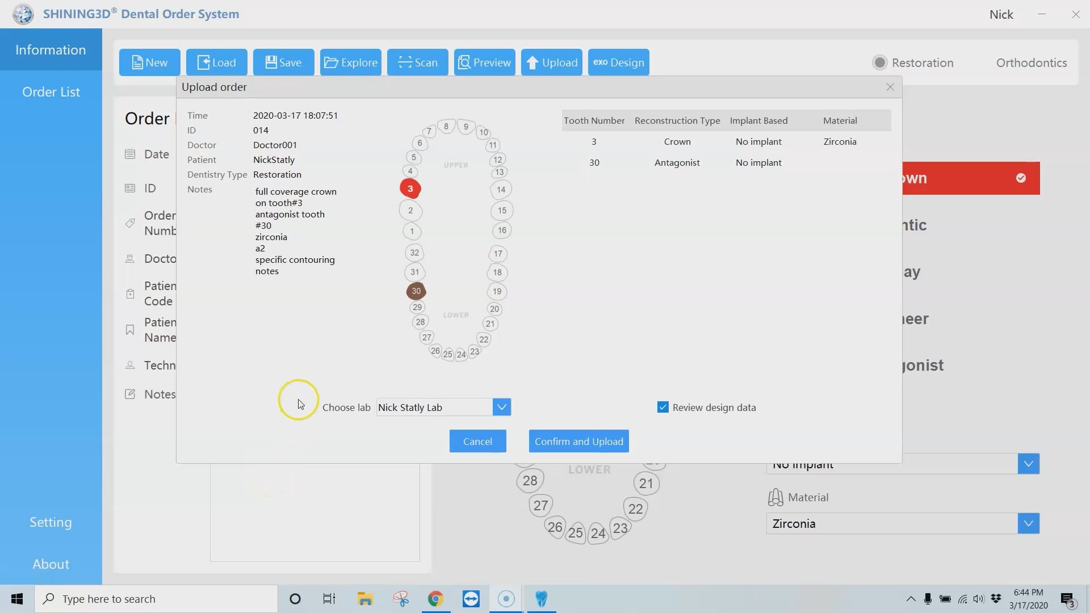The width and height of the screenshot is (1090, 613).
Task: Open Google Chrome from the taskbar
Action: click(x=435, y=599)
